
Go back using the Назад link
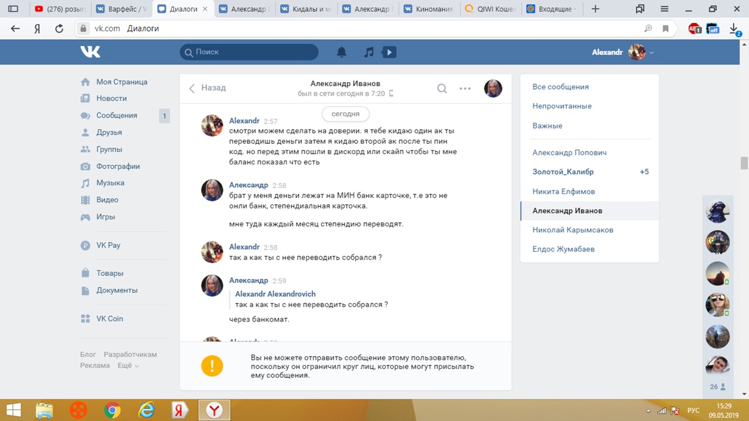click(x=208, y=88)
